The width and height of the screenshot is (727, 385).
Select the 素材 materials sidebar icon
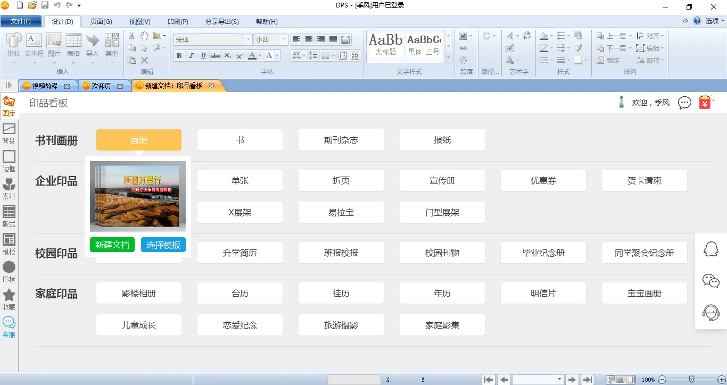tap(9, 188)
